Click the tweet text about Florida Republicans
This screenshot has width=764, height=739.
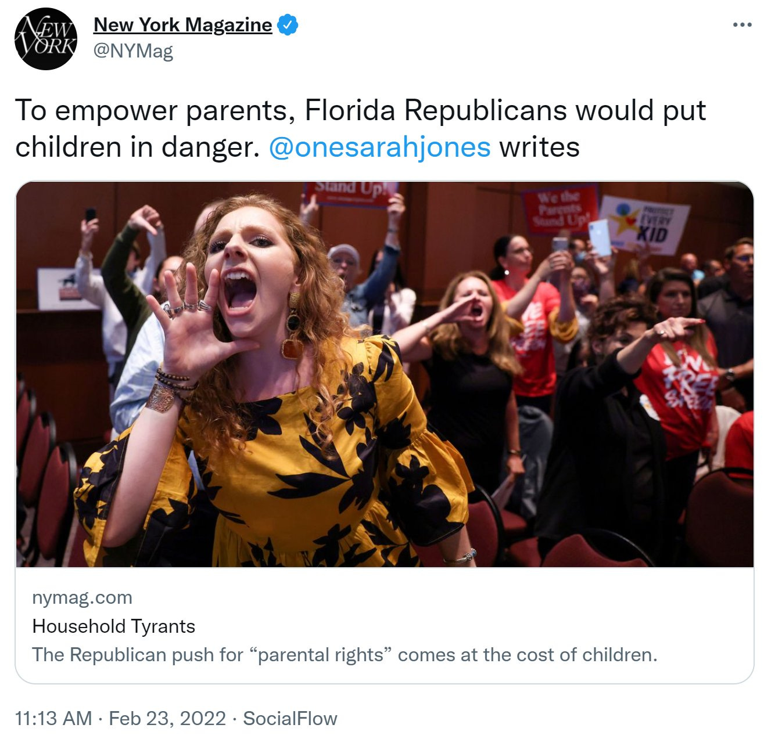(360, 128)
